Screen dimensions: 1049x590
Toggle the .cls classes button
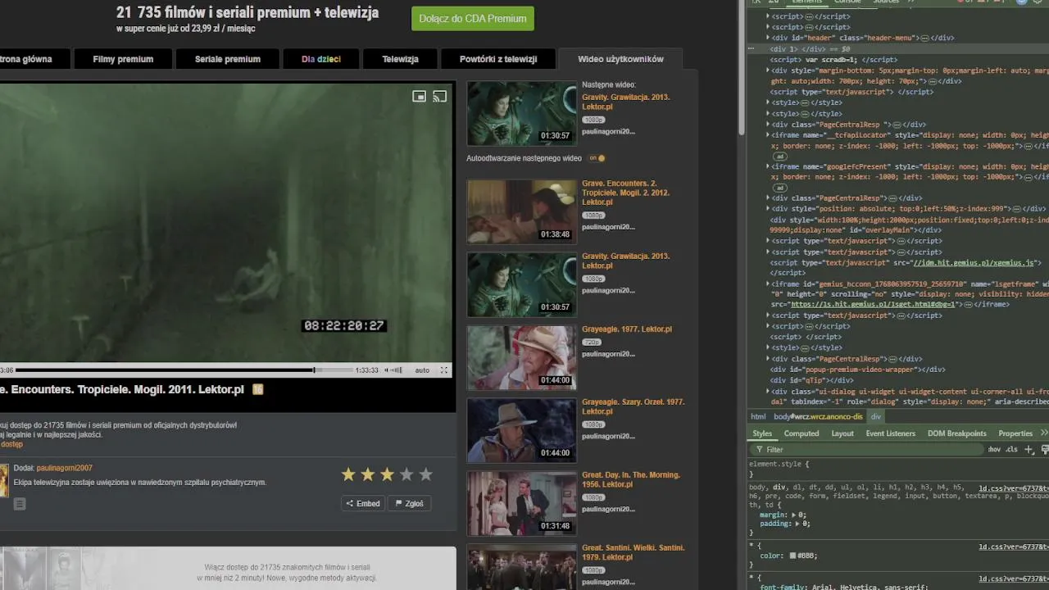pos(1012,449)
